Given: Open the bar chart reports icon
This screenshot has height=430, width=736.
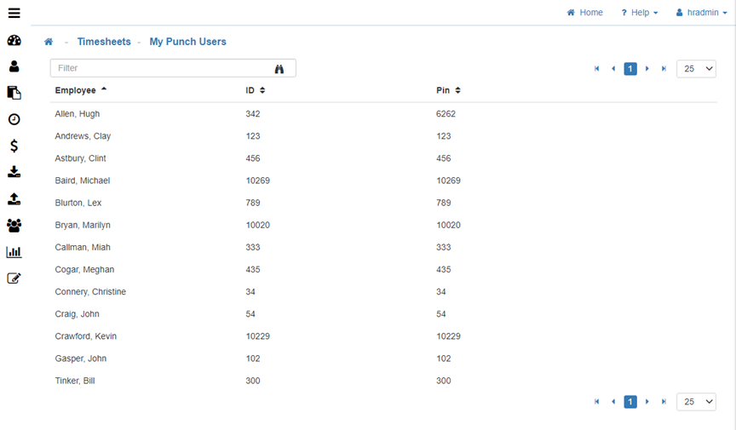Looking at the screenshot, I should (14, 252).
